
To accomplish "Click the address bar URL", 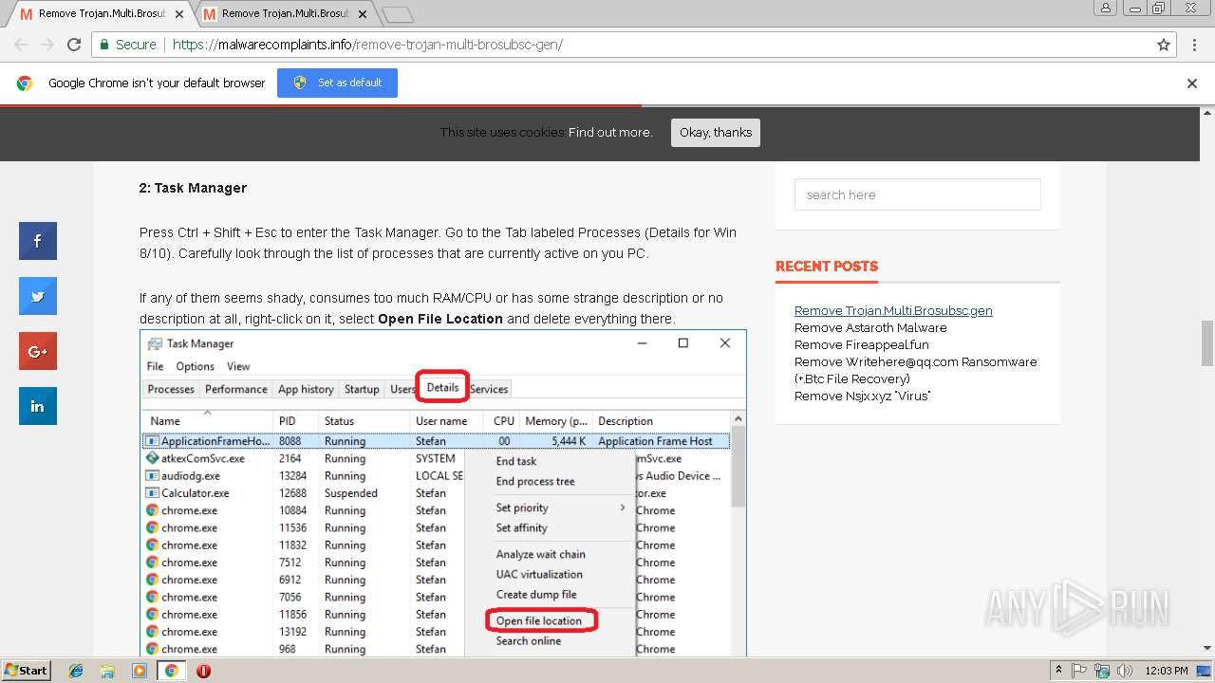I will coord(367,45).
